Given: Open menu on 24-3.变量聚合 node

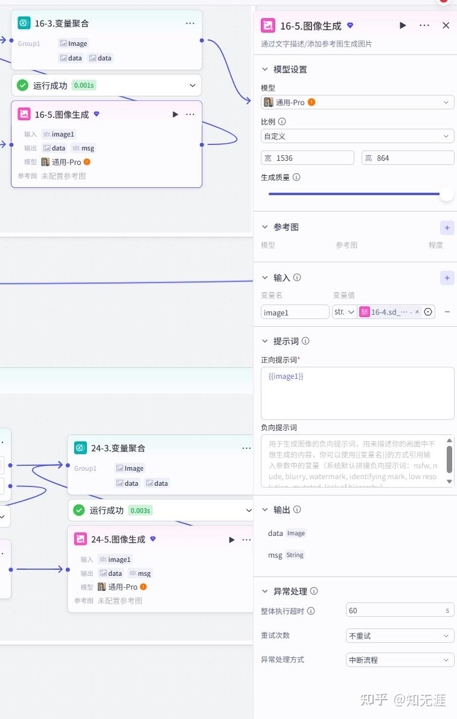Looking at the screenshot, I should pyautogui.click(x=246, y=448).
